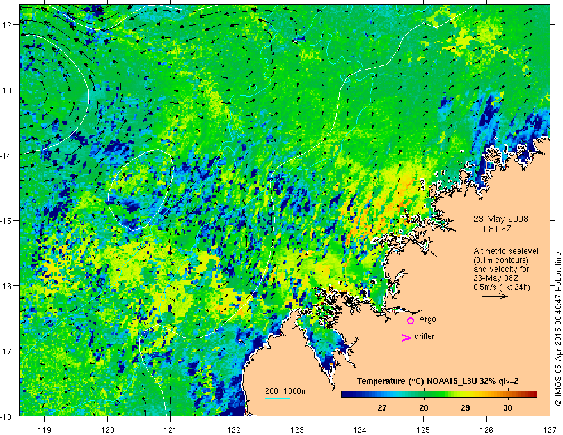Click longitude axis label 121
The height and width of the screenshot is (435, 563).
pos(170,430)
